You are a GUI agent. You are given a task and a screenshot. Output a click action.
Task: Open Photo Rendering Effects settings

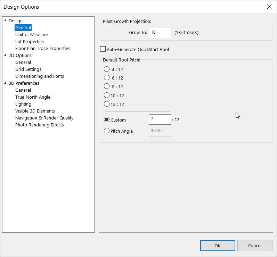(39, 125)
